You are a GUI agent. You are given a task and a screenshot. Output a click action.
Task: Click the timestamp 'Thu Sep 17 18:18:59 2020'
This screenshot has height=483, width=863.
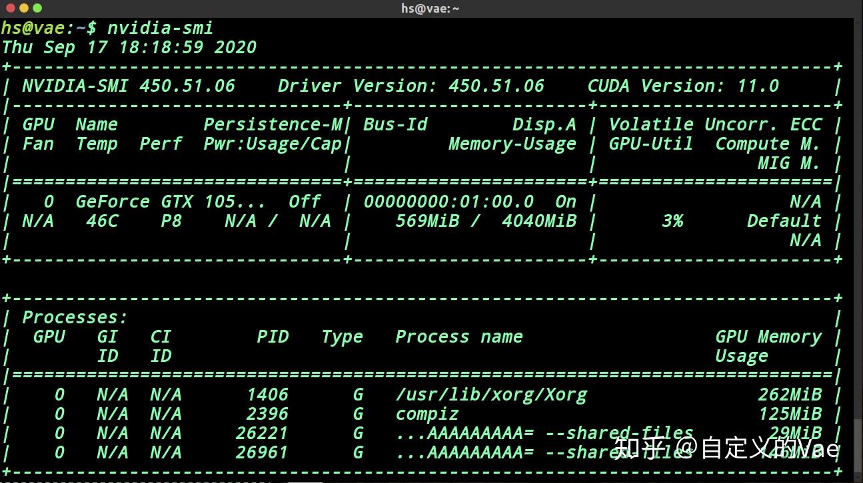point(129,47)
